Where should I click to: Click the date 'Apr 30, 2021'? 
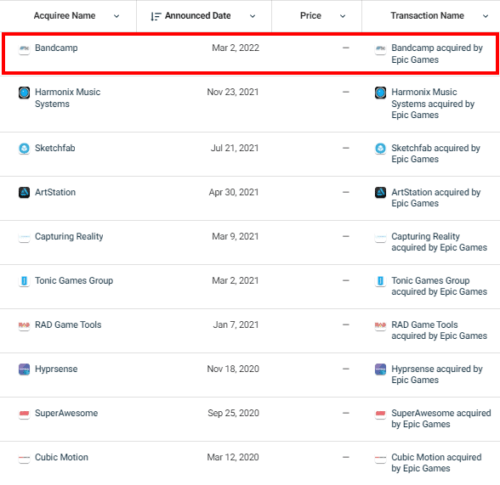click(x=234, y=192)
